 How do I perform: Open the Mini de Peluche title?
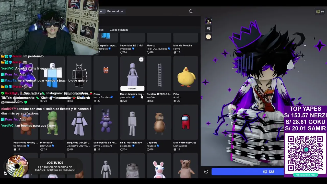click(183, 45)
